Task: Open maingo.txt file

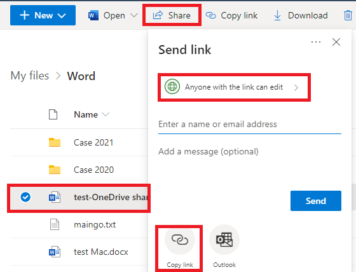Action: tap(95, 224)
